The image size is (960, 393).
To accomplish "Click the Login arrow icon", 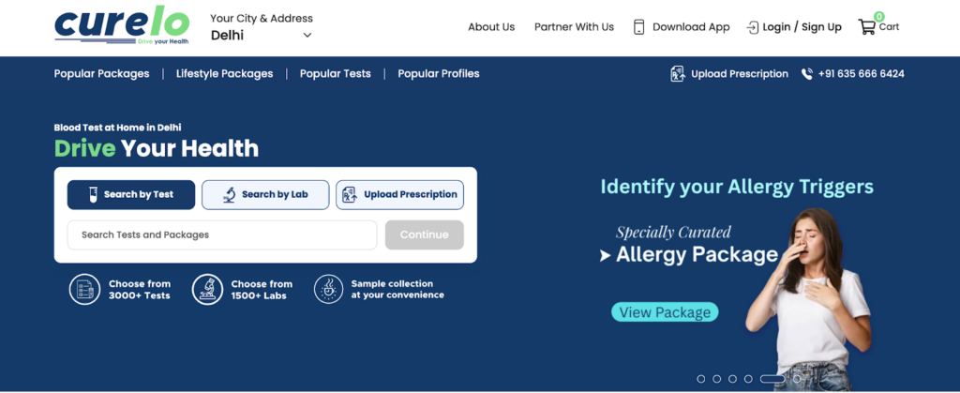I will 752,27.
